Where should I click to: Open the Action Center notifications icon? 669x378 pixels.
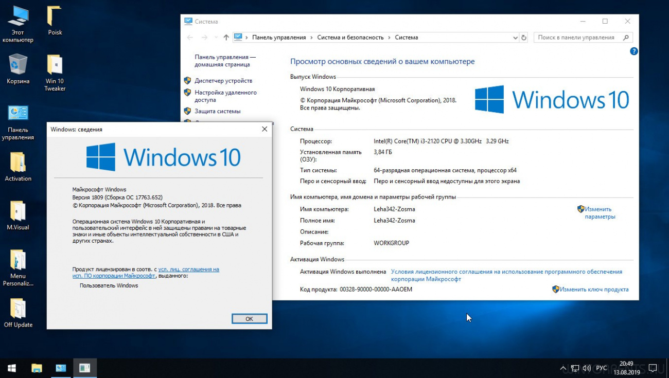point(653,368)
